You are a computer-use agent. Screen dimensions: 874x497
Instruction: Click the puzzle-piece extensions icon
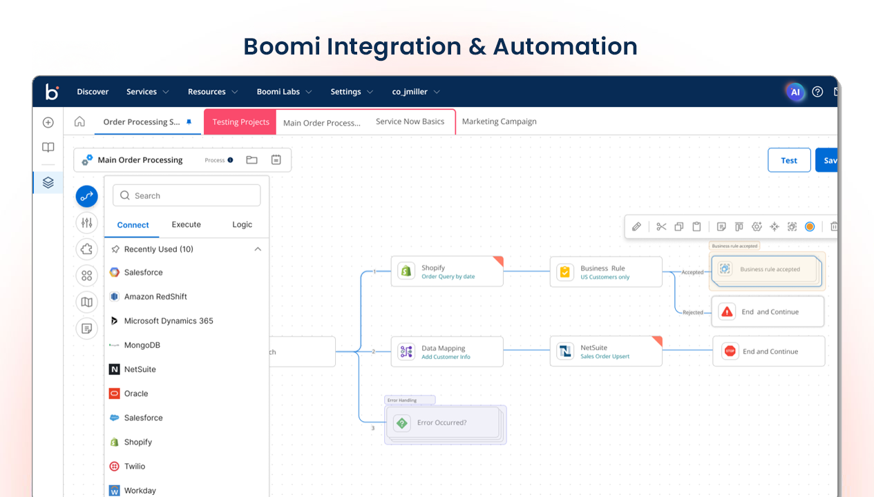(86, 248)
